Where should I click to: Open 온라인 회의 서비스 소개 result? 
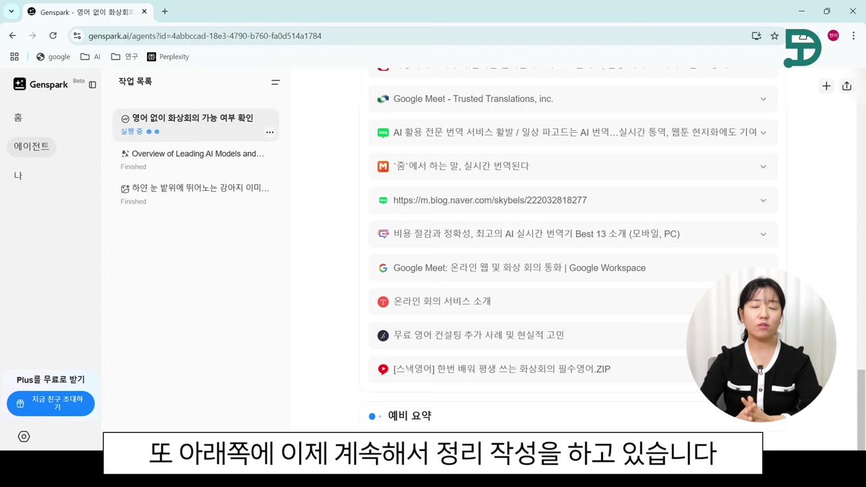(x=442, y=301)
